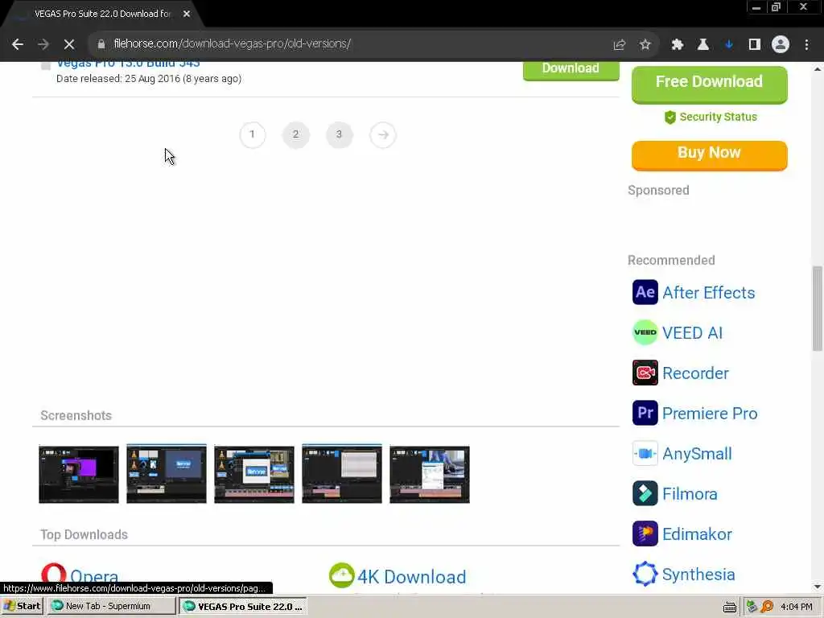Screen dimensions: 824x618
Task: Go to pagination page 2
Action: click(296, 134)
